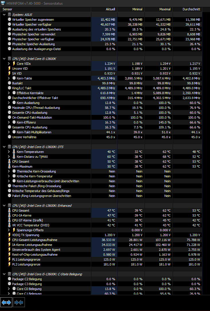Screen dimensions: 210x311
Task: Select the On-Demand-Takt-Modulation row
Action: [x=101, y=117]
